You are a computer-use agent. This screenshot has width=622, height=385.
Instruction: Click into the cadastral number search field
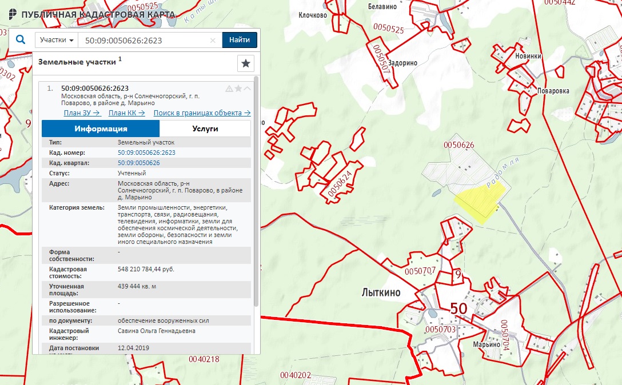tap(143, 41)
